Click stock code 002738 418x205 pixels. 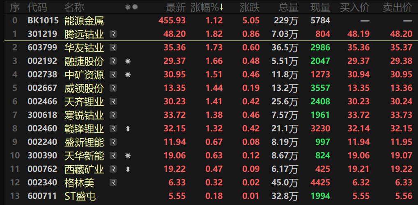tap(42, 74)
